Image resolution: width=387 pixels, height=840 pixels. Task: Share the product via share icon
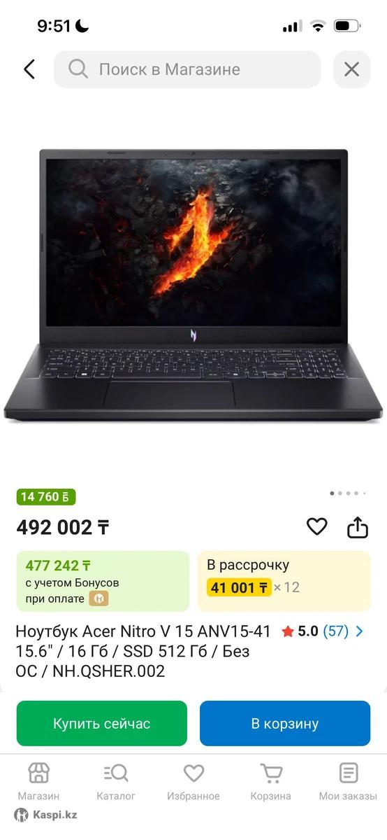[x=358, y=526]
